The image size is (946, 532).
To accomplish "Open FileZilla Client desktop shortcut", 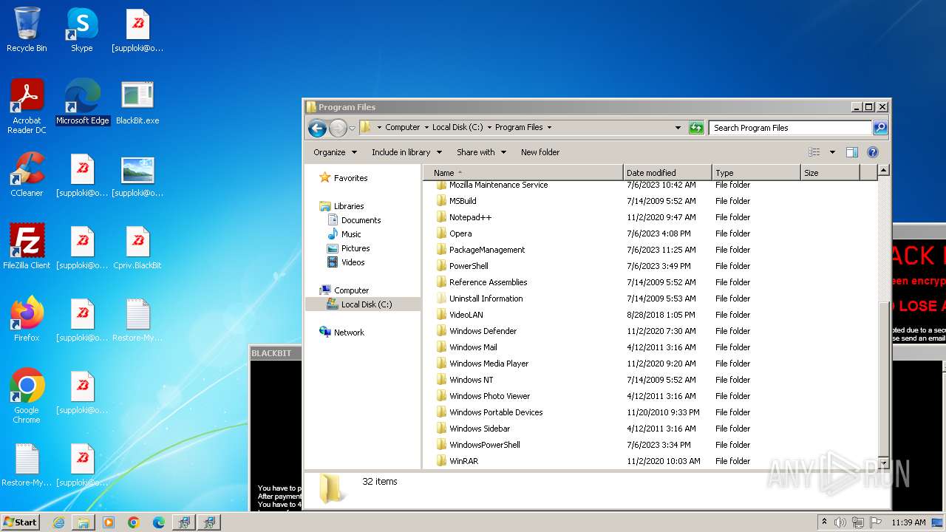I will tap(27, 247).
